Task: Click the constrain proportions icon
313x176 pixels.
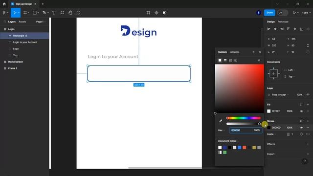Action: pyautogui.click(x=308, y=45)
